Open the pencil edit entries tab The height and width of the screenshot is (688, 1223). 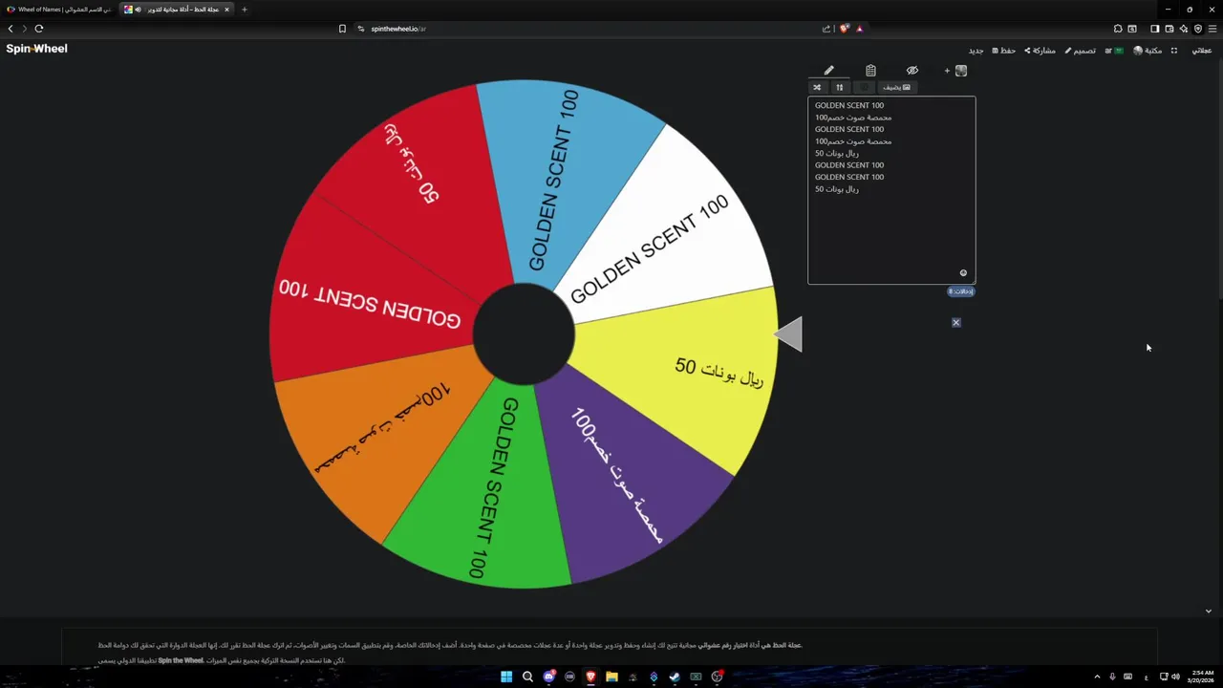click(x=828, y=71)
